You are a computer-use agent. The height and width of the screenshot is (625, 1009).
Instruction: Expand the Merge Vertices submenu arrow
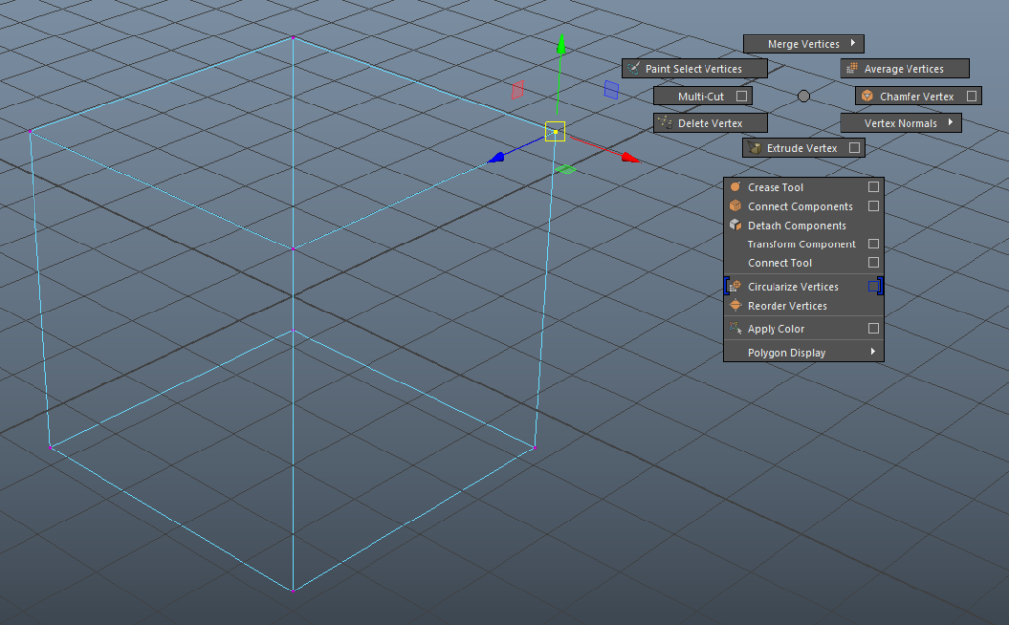point(853,43)
